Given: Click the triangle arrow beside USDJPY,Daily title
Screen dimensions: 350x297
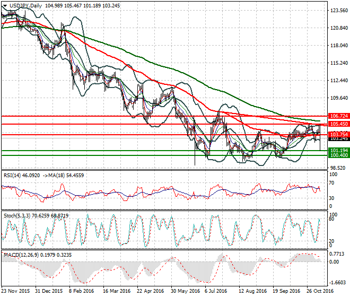Looking at the screenshot, I should tap(5, 6).
